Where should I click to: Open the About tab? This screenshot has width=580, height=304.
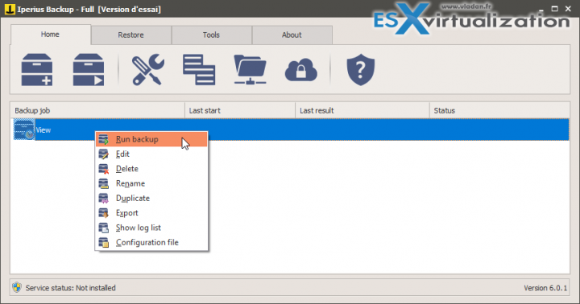[292, 35]
